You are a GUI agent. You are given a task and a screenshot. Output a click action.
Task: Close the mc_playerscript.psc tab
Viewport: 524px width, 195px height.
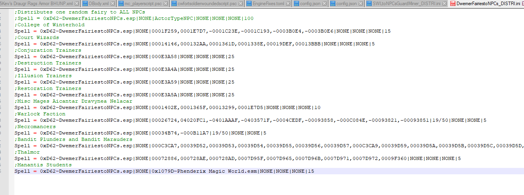pos(166,4)
